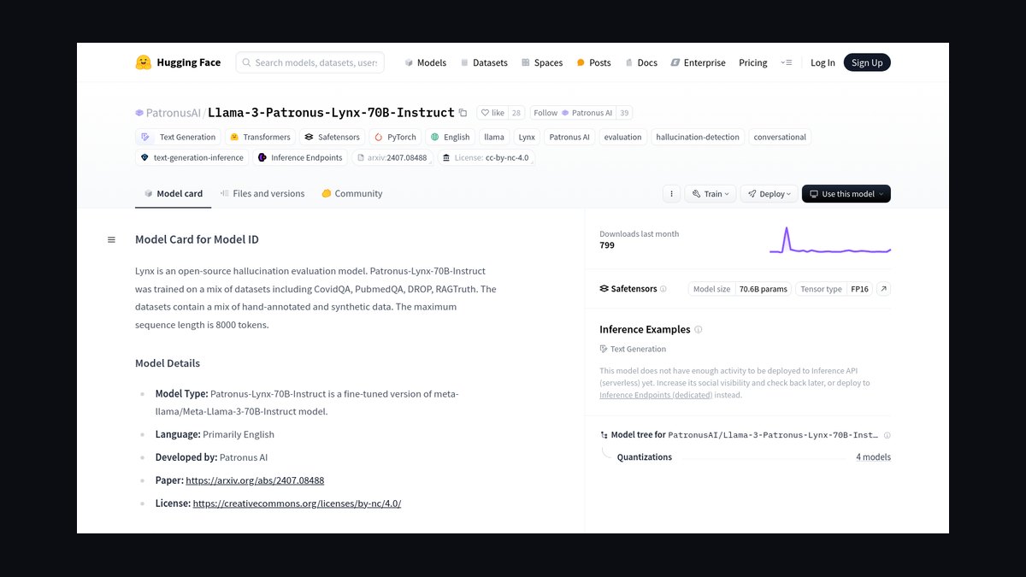The height and width of the screenshot is (577, 1026).
Task: Open Models in the top navigation
Action: click(x=426, y=62)
